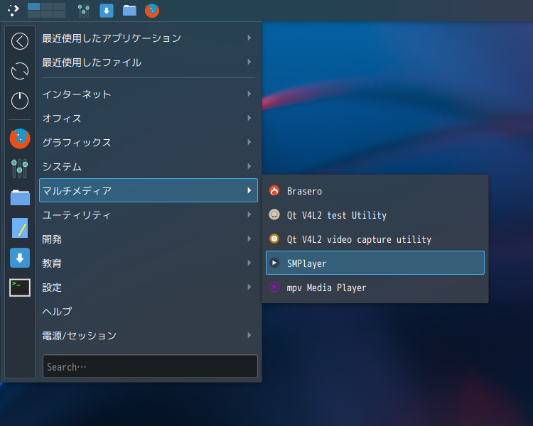533x426 pixels.
Task: Open the download arrow icon in the menu sidebar
Action: coord(20,258)
